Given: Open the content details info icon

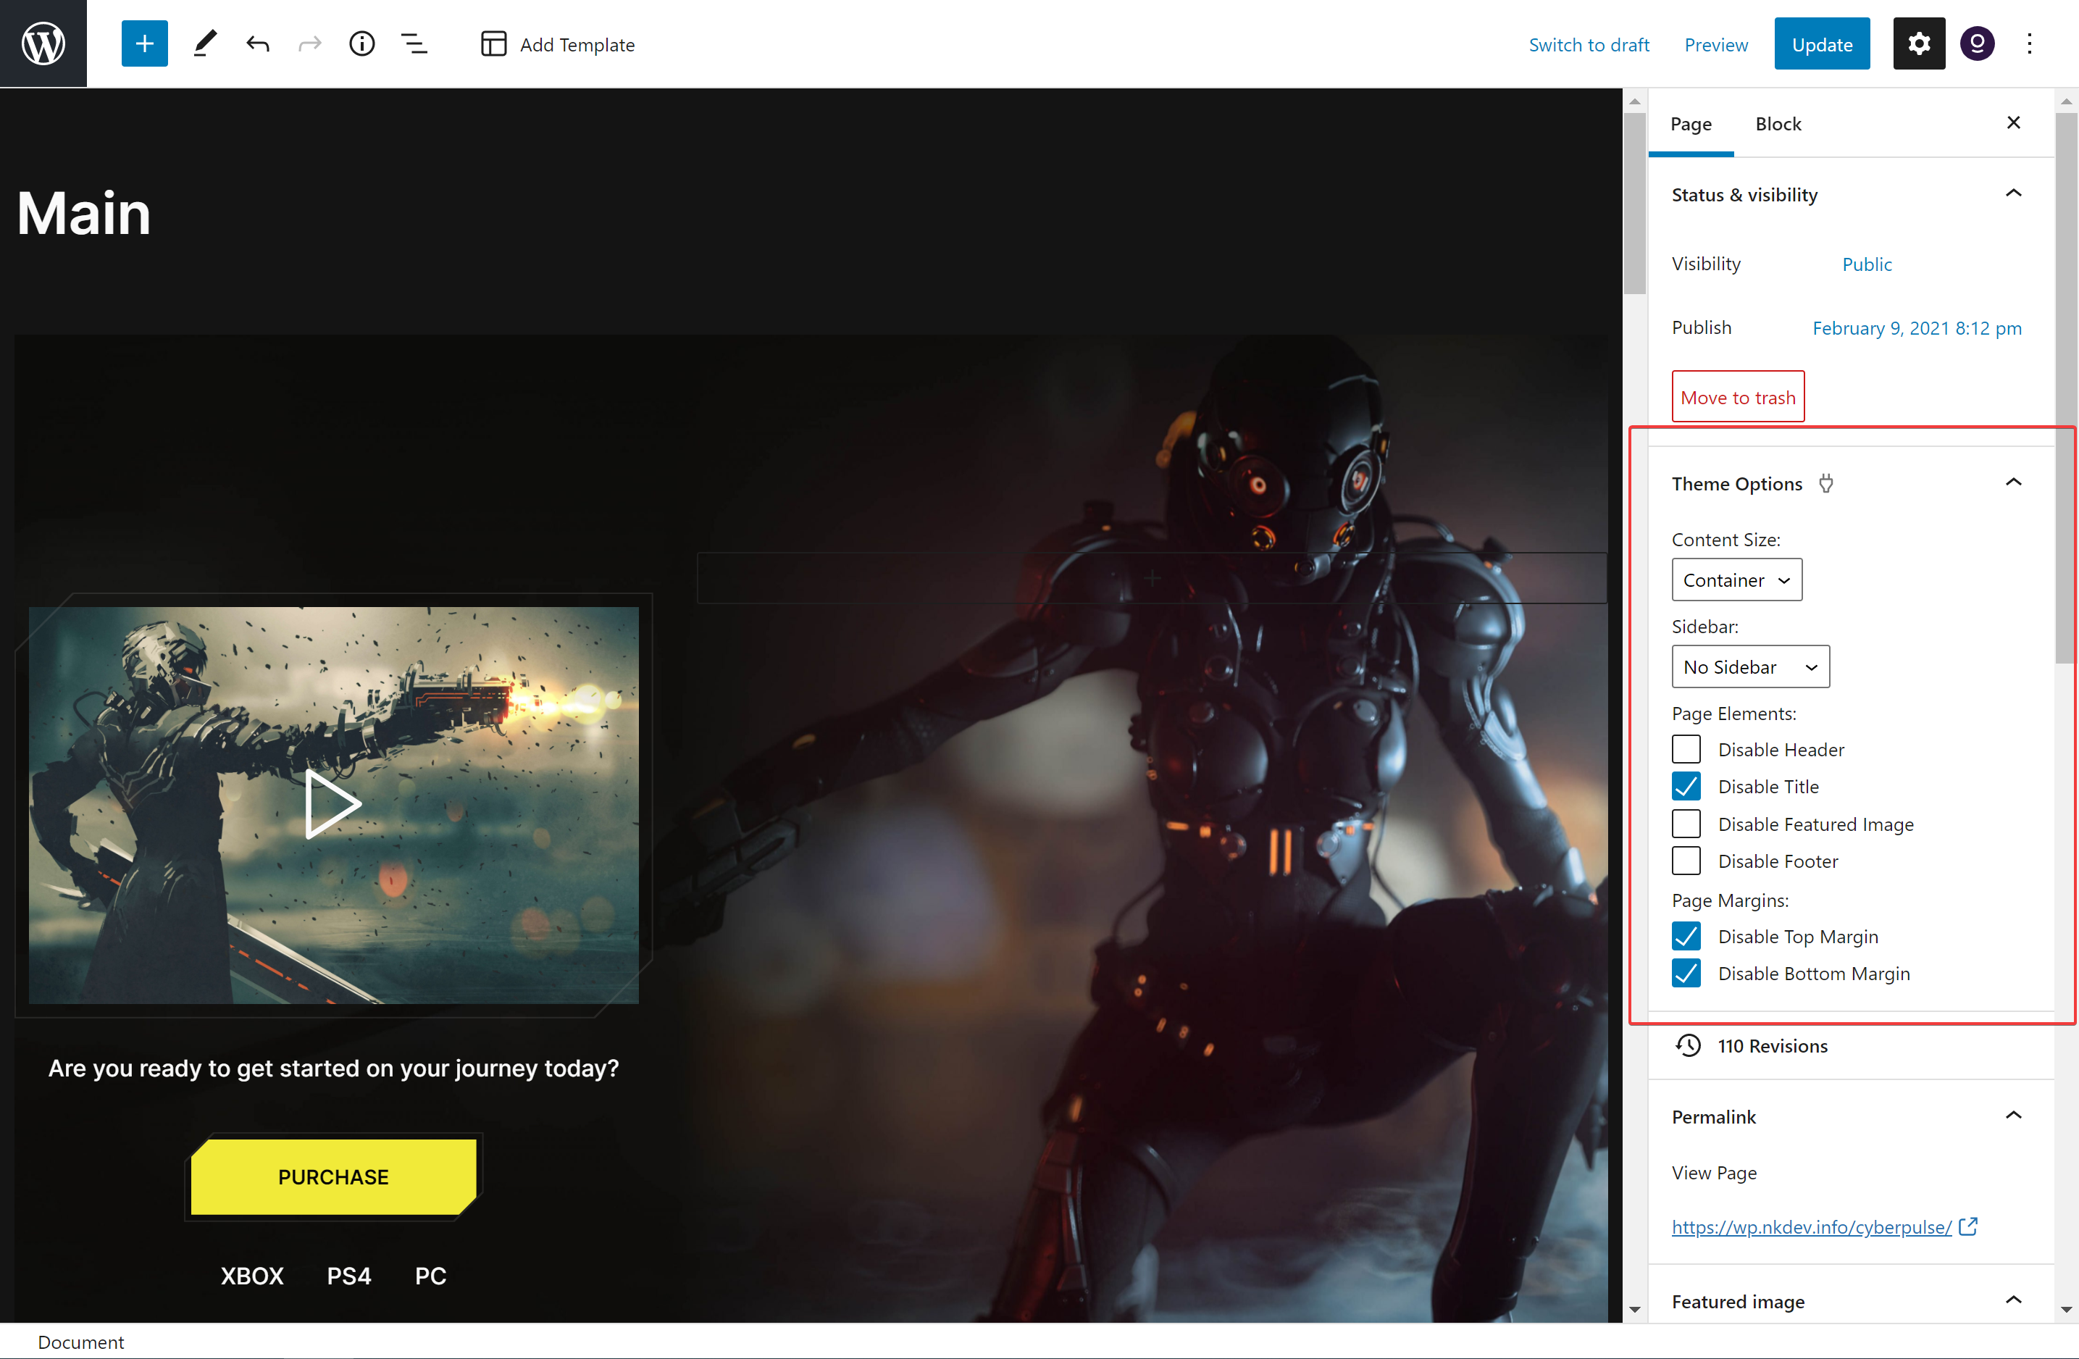Looking at the screenshot, I should coord(361,43).
